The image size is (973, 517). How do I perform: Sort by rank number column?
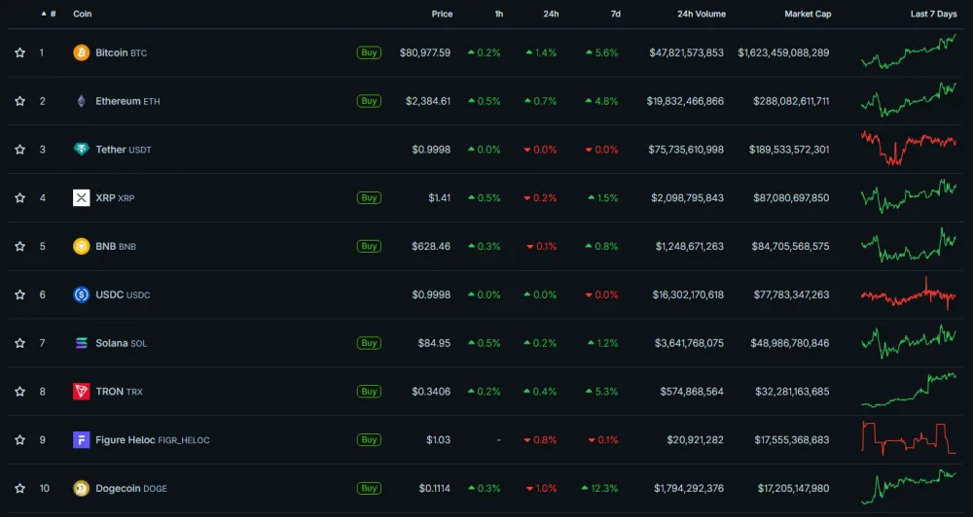click(49, 14)
